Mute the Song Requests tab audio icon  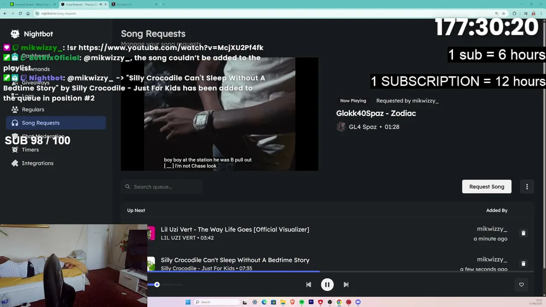[x=101, y=4]
